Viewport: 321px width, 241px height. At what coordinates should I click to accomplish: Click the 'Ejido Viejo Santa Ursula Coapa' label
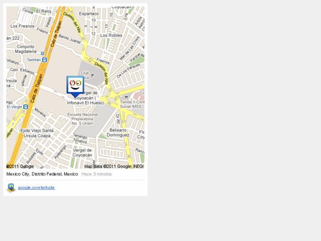click(37, 133)
